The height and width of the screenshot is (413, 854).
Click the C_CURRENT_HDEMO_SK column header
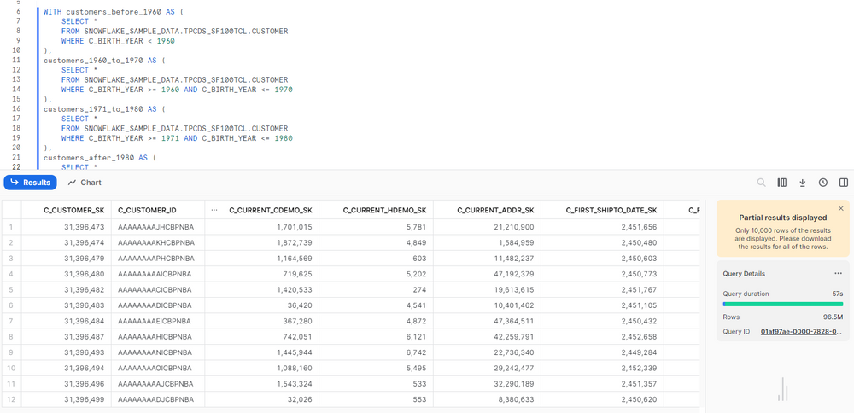[383, 210]
